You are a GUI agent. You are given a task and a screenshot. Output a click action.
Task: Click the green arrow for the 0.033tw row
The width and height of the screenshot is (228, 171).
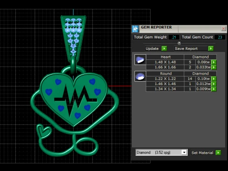tap(214, 67)
